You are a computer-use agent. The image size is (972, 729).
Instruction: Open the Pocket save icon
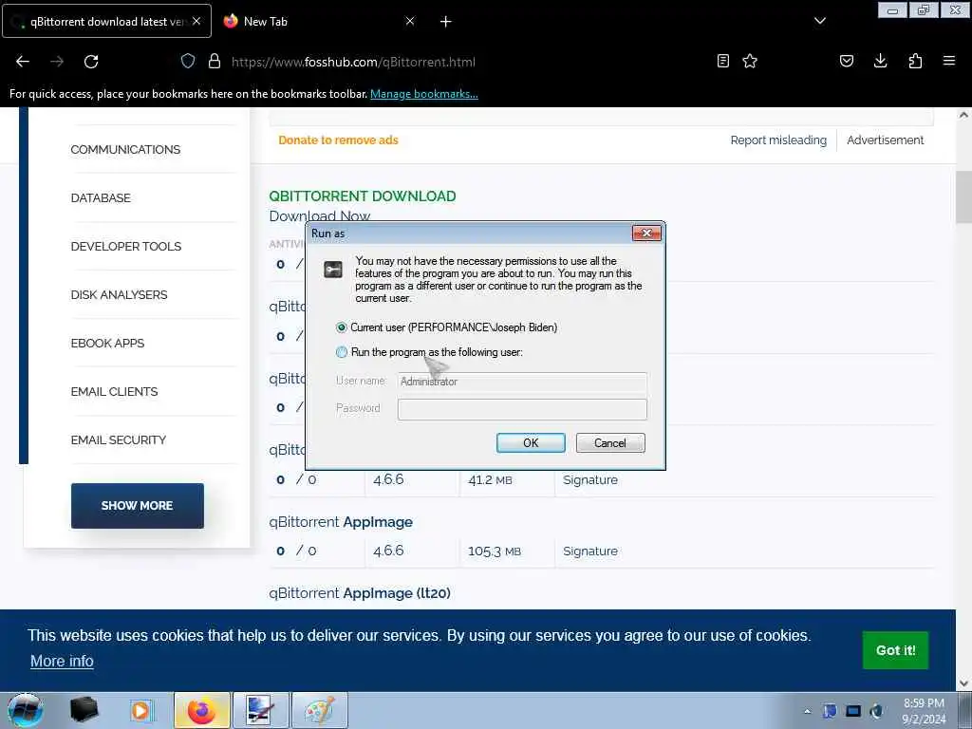(x=846, y=61)
